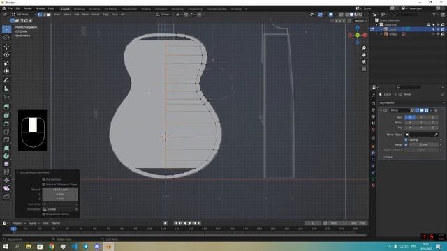Click Move X value field
The height and width of the screenshot is (251, 447).
point(60,190)
